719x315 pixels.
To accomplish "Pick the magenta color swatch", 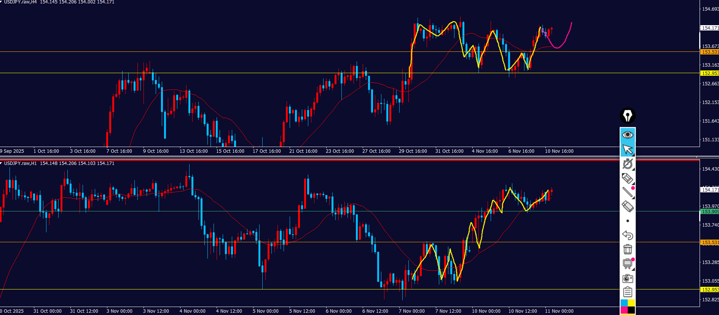I will 624,310.
